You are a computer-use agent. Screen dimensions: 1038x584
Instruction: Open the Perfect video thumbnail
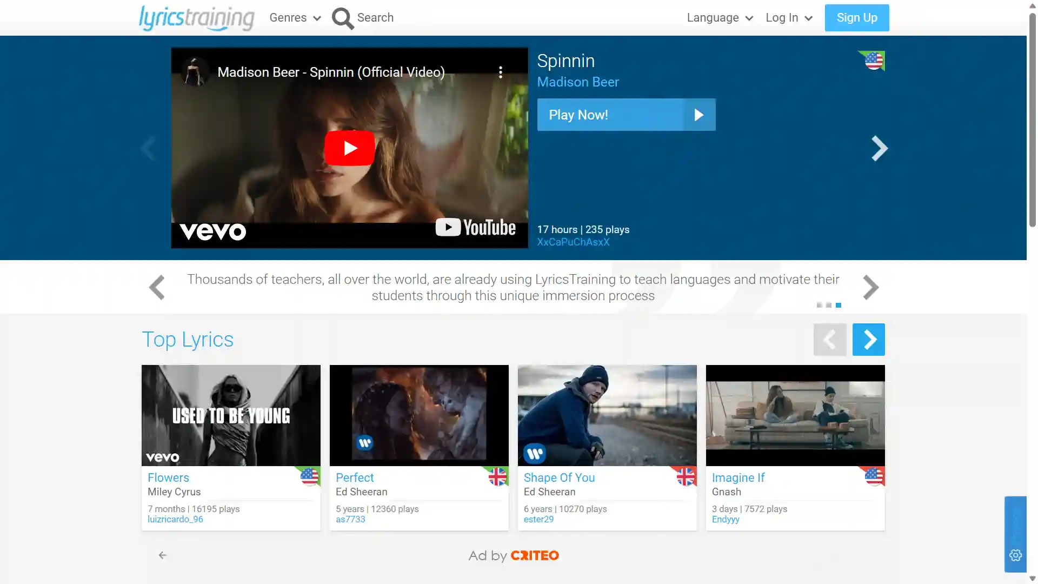coord(419,415)
